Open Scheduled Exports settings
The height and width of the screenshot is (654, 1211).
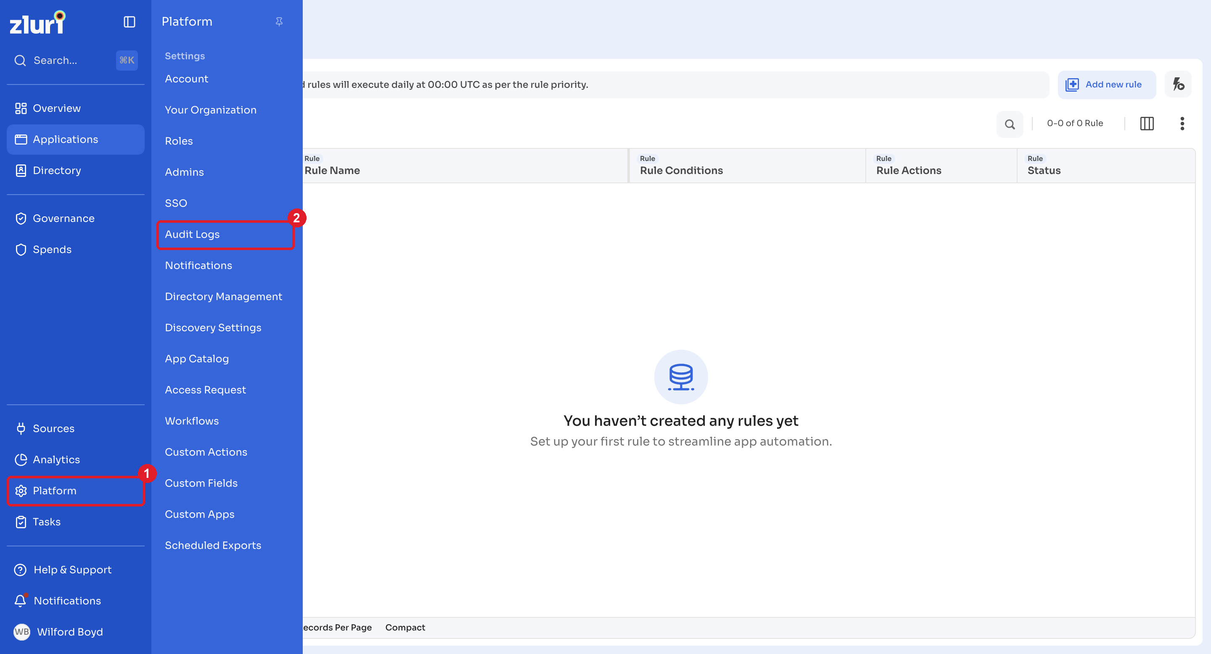(x=213, y=545)
